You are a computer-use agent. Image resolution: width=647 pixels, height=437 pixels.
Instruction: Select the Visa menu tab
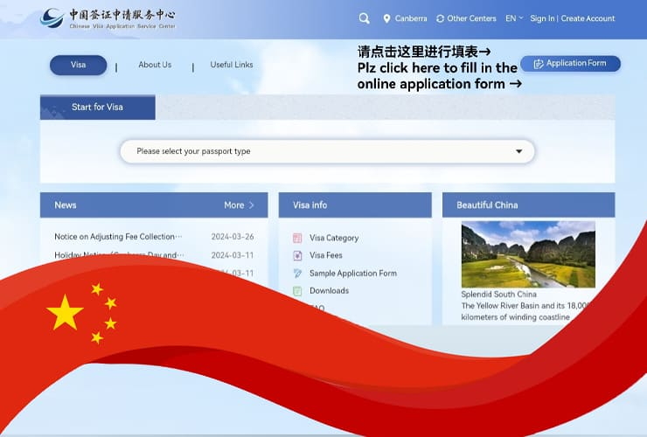pos(79,65)
